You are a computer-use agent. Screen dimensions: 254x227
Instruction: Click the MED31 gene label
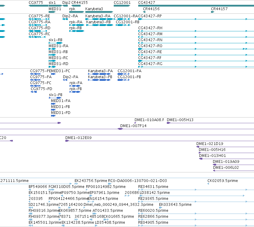[55, 9]
